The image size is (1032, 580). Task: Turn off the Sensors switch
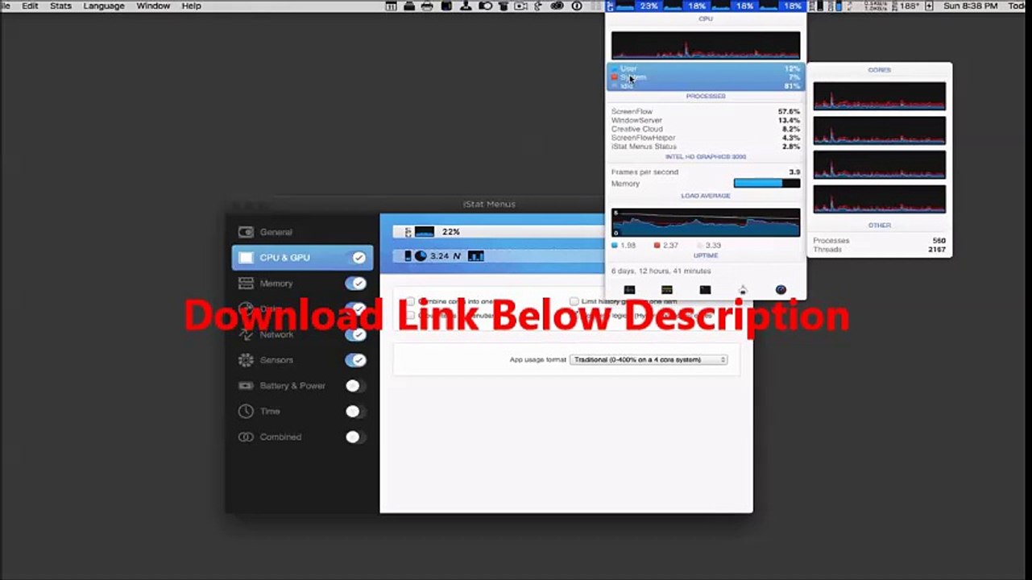(355, 360)
